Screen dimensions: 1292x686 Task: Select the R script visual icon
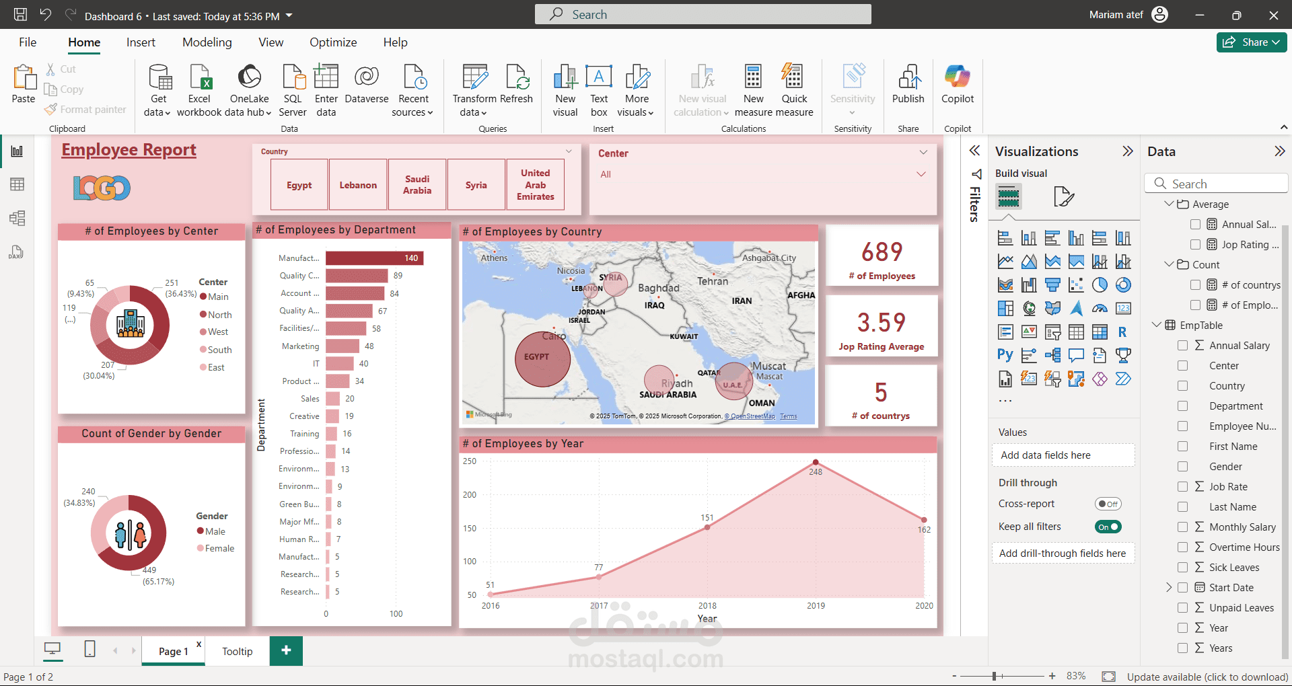(1123, 332)
